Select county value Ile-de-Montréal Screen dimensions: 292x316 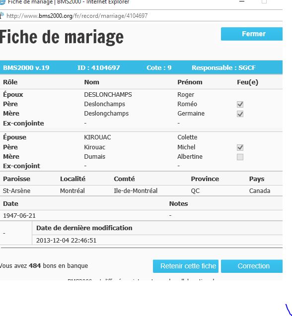click(136, 191)
